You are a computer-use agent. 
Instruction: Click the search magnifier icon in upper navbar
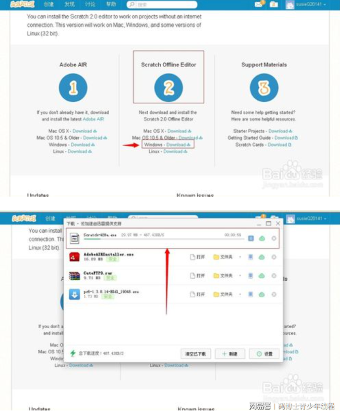(132, 4)
